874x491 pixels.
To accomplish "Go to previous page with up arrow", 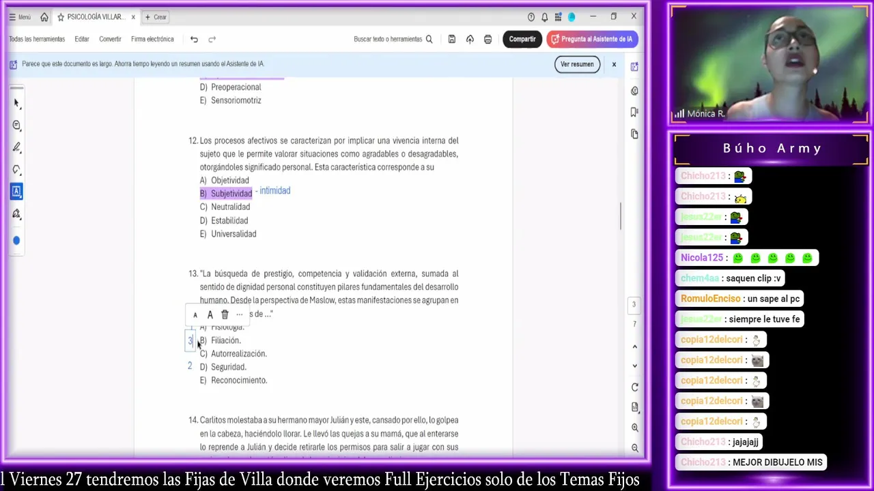I will point(634,346).
